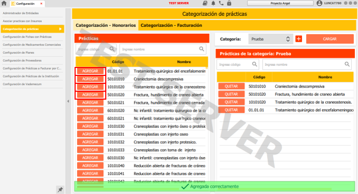Viewport: 358px width, 194px height.
Task: Click the pin icon at sidebar bottom
Action: [60, 189]
